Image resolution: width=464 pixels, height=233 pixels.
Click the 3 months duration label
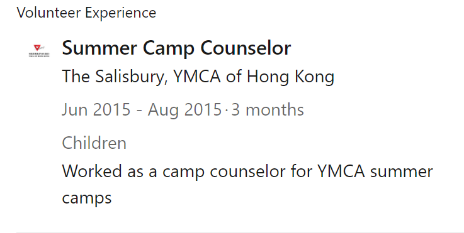coord(268,109)
